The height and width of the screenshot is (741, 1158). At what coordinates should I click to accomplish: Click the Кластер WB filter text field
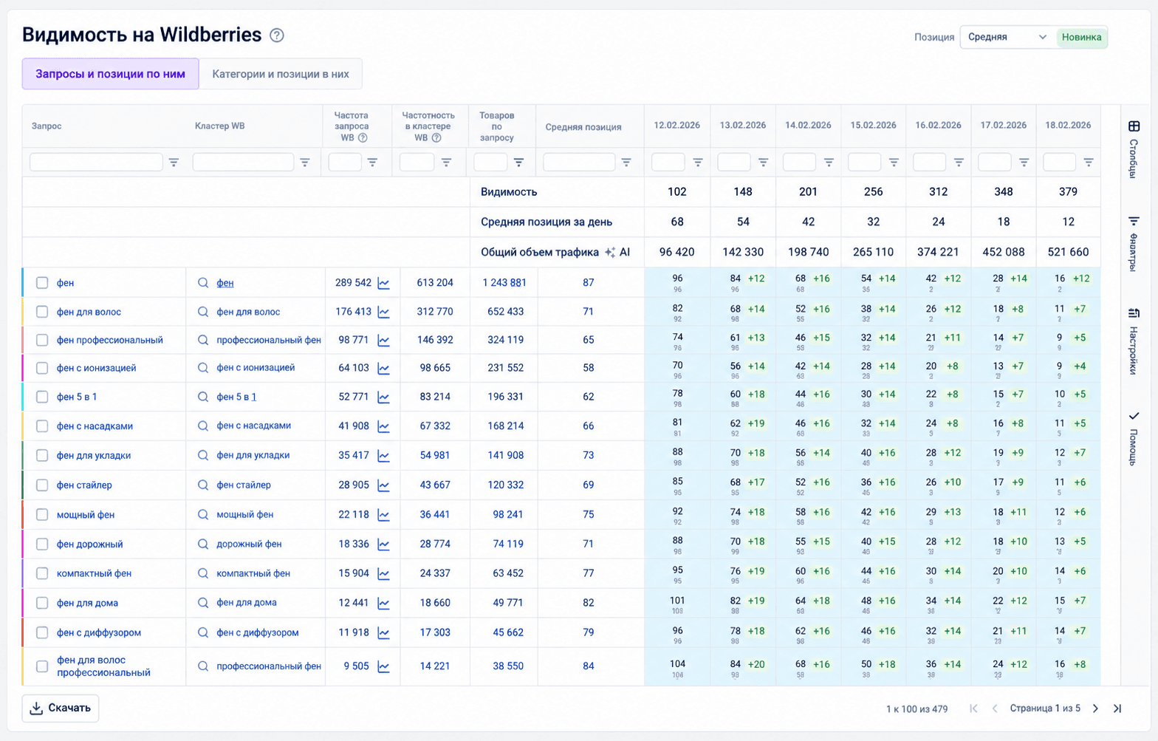click(243, 162)
